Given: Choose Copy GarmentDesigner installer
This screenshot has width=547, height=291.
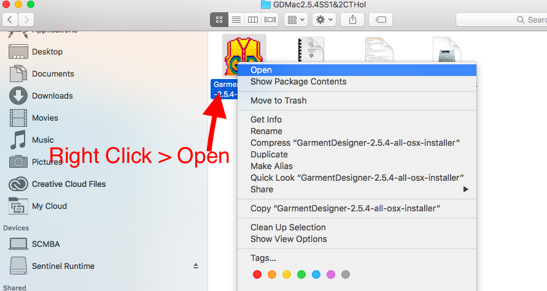Looking at the screenshot, I should [x=357, y=208].
